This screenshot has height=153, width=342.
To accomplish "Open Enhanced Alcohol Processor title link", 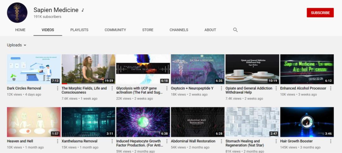I will click(303, 88).
